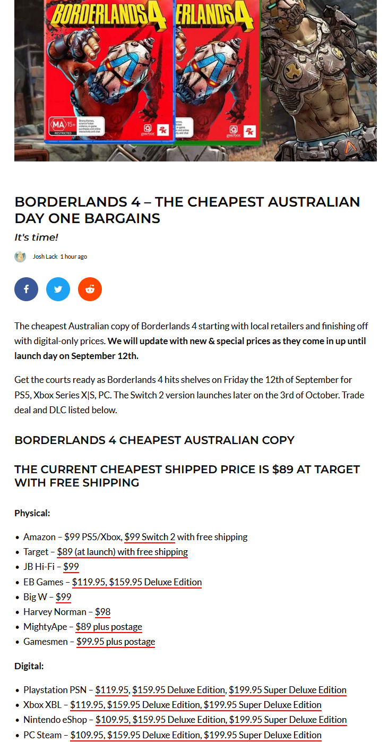This screenshot has width=388, height=742.
Task: Share the article on Reddit
Action: [90, 289]
